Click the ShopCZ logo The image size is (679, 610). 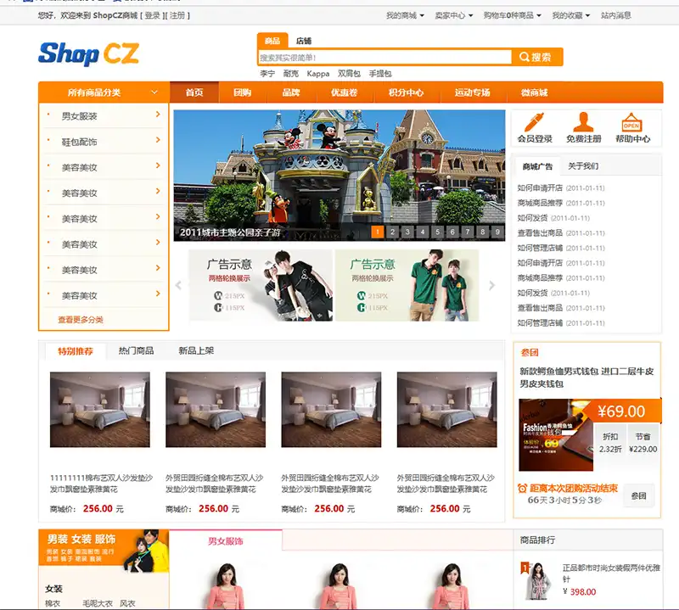89,53
